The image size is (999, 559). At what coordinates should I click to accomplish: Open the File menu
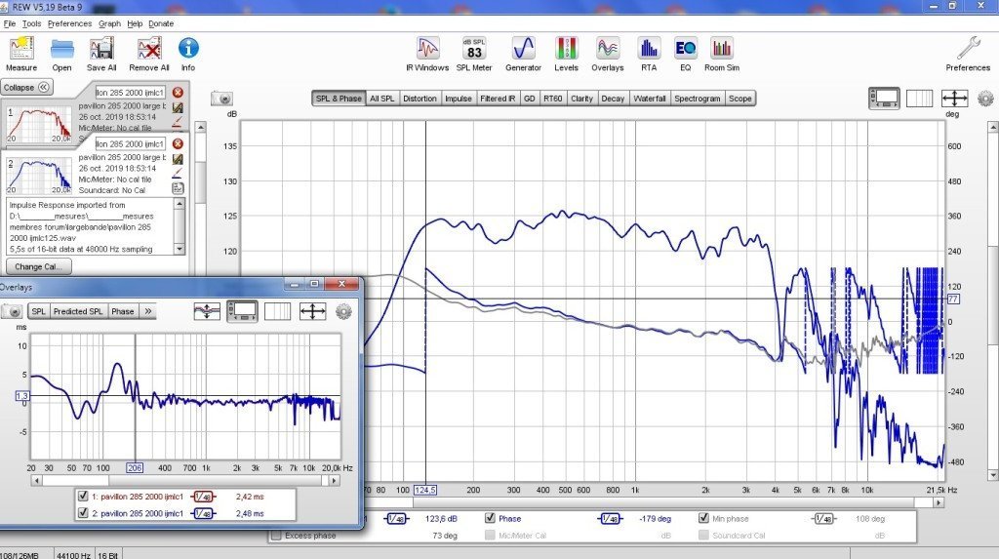tap(10, 23)
